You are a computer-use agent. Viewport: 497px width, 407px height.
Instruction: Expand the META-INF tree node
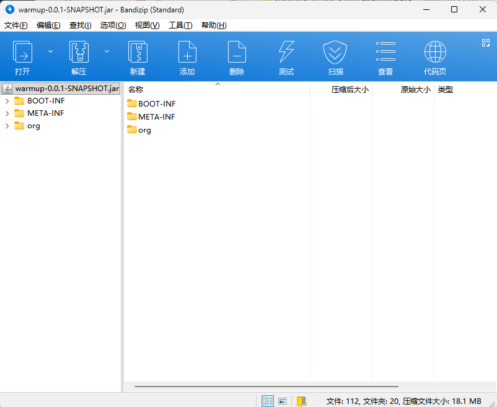pyautogui.click(x=7, y=113)
